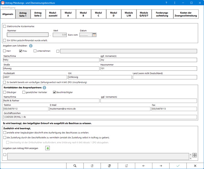
Task: Enable the Elektronische Kostenmarke checkbox
Action: click(x=4, y=26)
